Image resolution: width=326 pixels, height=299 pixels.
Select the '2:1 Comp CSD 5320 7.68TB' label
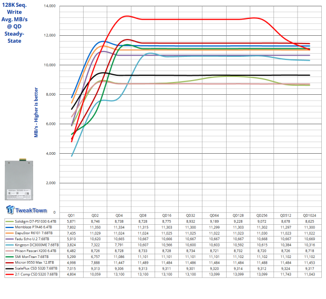[x=36, y=274]
